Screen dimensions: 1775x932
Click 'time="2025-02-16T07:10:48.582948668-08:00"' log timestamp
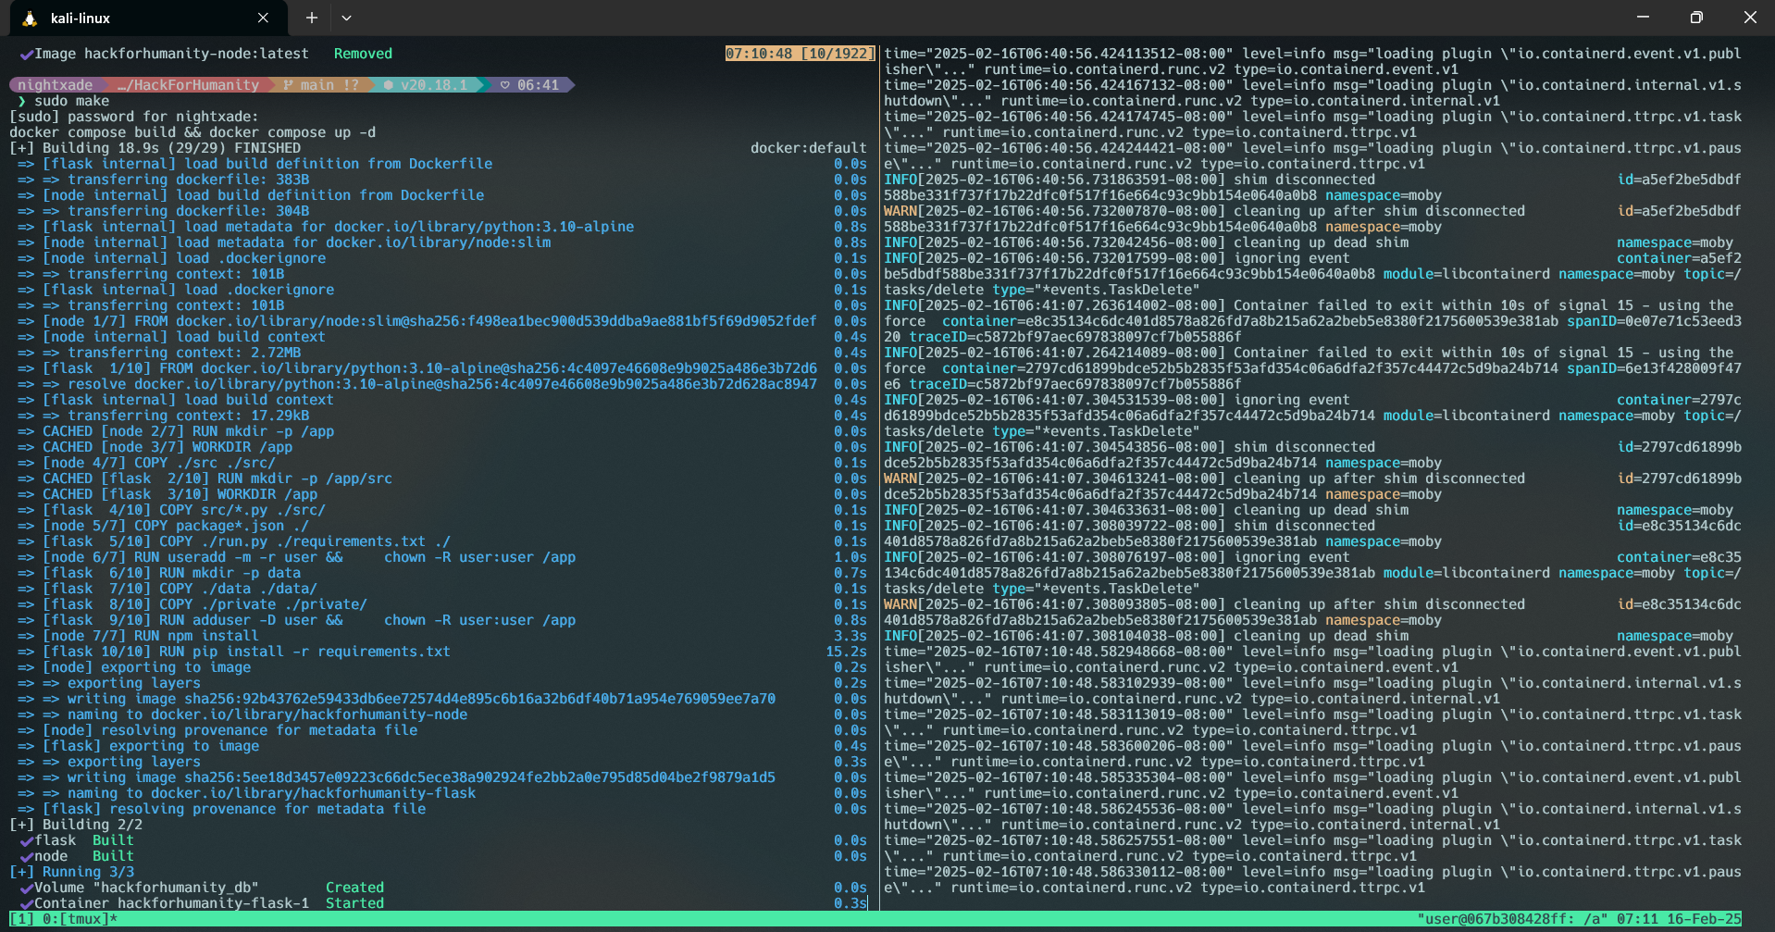(1059, 652)
